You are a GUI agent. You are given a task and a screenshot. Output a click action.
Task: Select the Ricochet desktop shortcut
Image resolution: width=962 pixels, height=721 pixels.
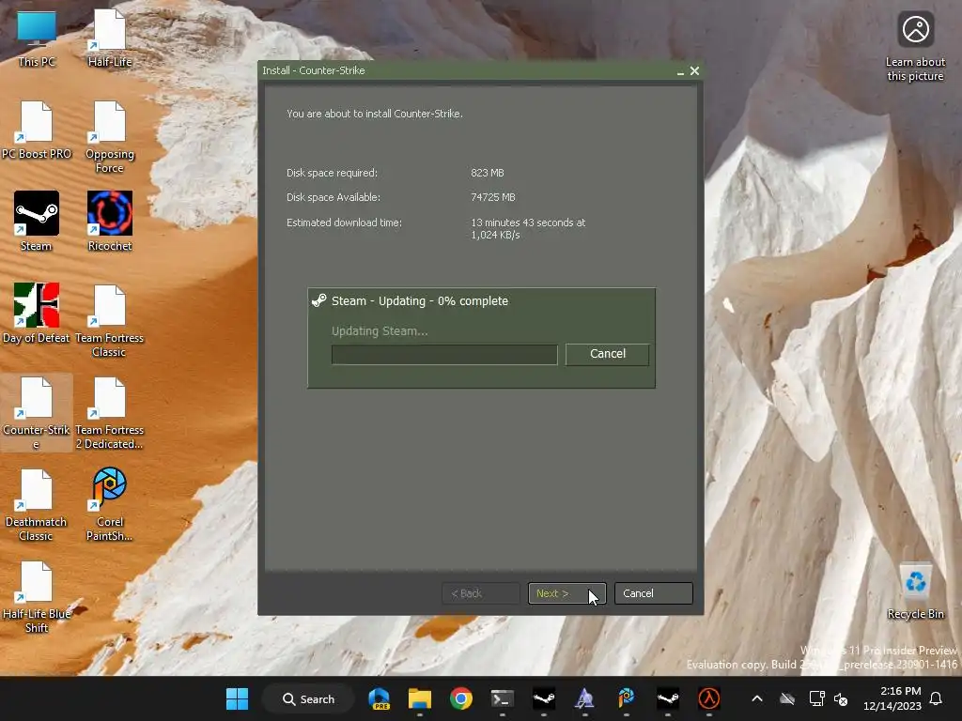tap(109, 222)
